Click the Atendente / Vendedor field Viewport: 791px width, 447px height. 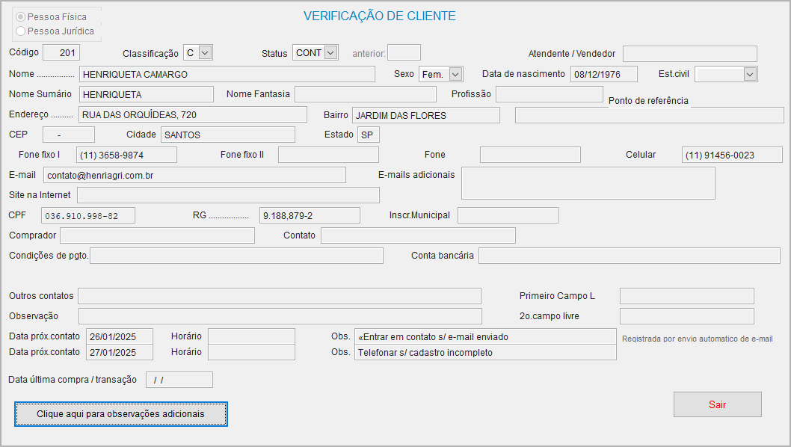tap(689, 54)
